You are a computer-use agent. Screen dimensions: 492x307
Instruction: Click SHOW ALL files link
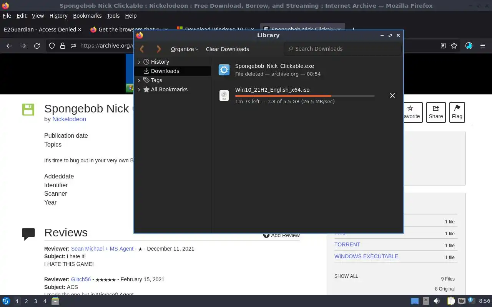[346, 276]
